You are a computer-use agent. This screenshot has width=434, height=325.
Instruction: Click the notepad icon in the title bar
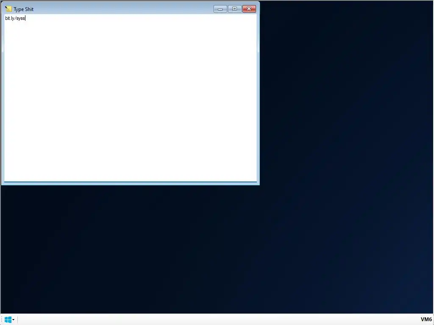(x=8, y=9)
